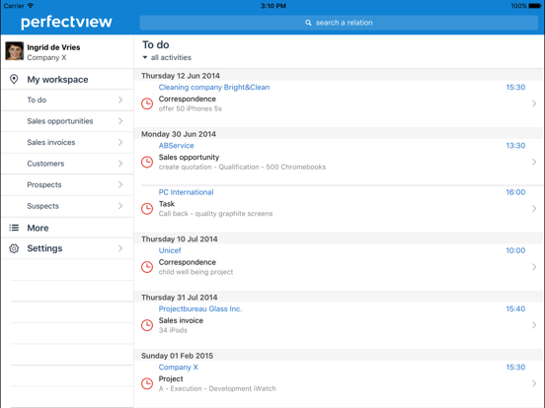Open Settings chevron in sidebar
The height and width of the screenshot is (408, 545).
click(120, 248)
